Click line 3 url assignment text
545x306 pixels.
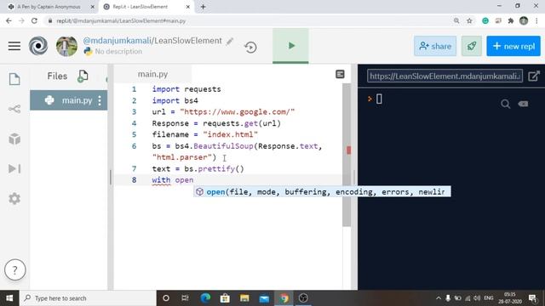tap(223, 111)
